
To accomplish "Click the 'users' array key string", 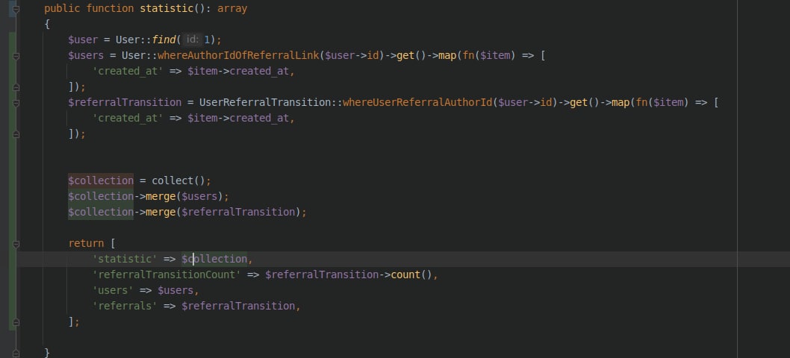I will (113, 290).
